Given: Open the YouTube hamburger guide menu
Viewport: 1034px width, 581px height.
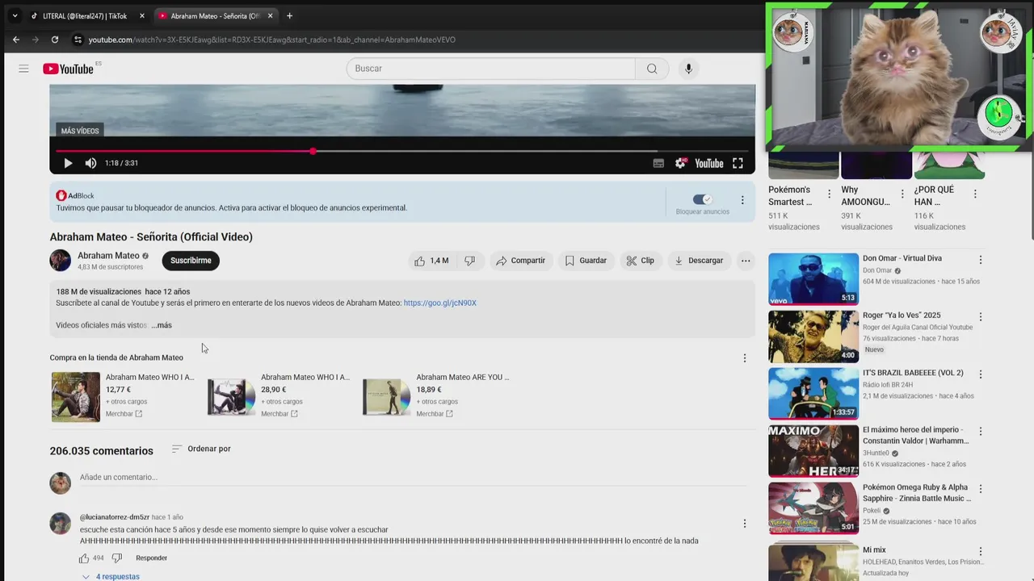Looking at the screenshot, I should (23, 69).
